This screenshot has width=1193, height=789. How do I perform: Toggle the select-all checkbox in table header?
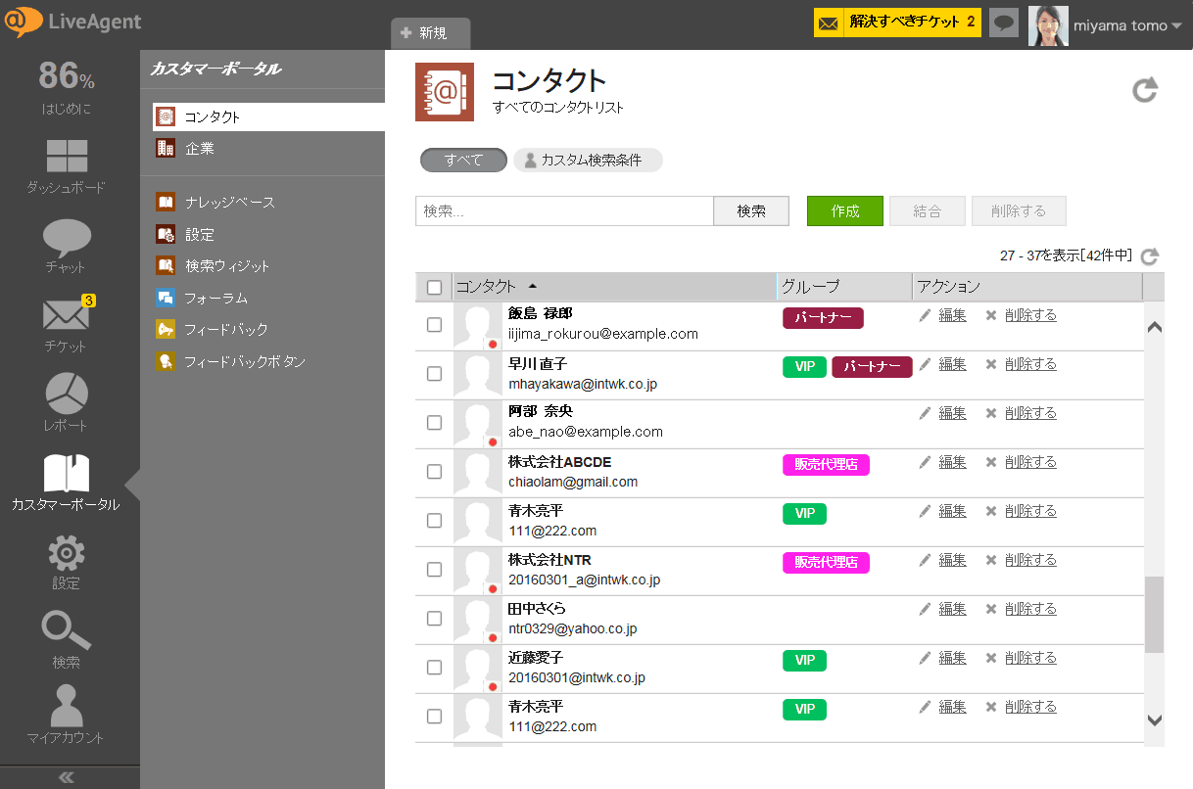[434, 288]
